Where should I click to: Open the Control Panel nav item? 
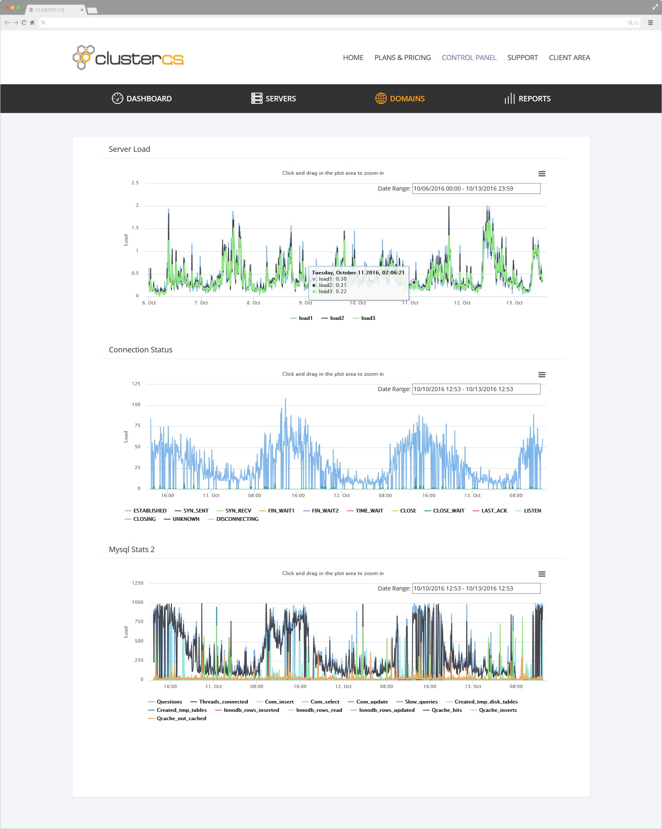point(469,58)
